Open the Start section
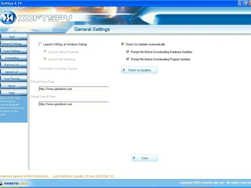This screenshot has height=188, width=251. click(x=13, y=37)
